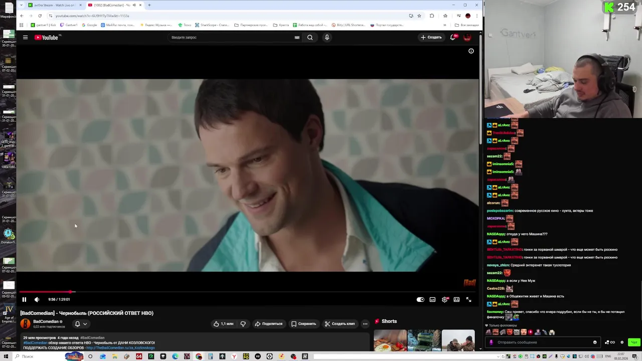Click the #BadComedian hashtag in description
The width and height of the screenshot is (642, 361).
[x=36, y=343]
